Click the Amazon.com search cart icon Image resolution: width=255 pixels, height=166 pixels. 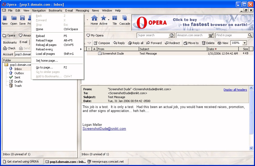(211, 35)
